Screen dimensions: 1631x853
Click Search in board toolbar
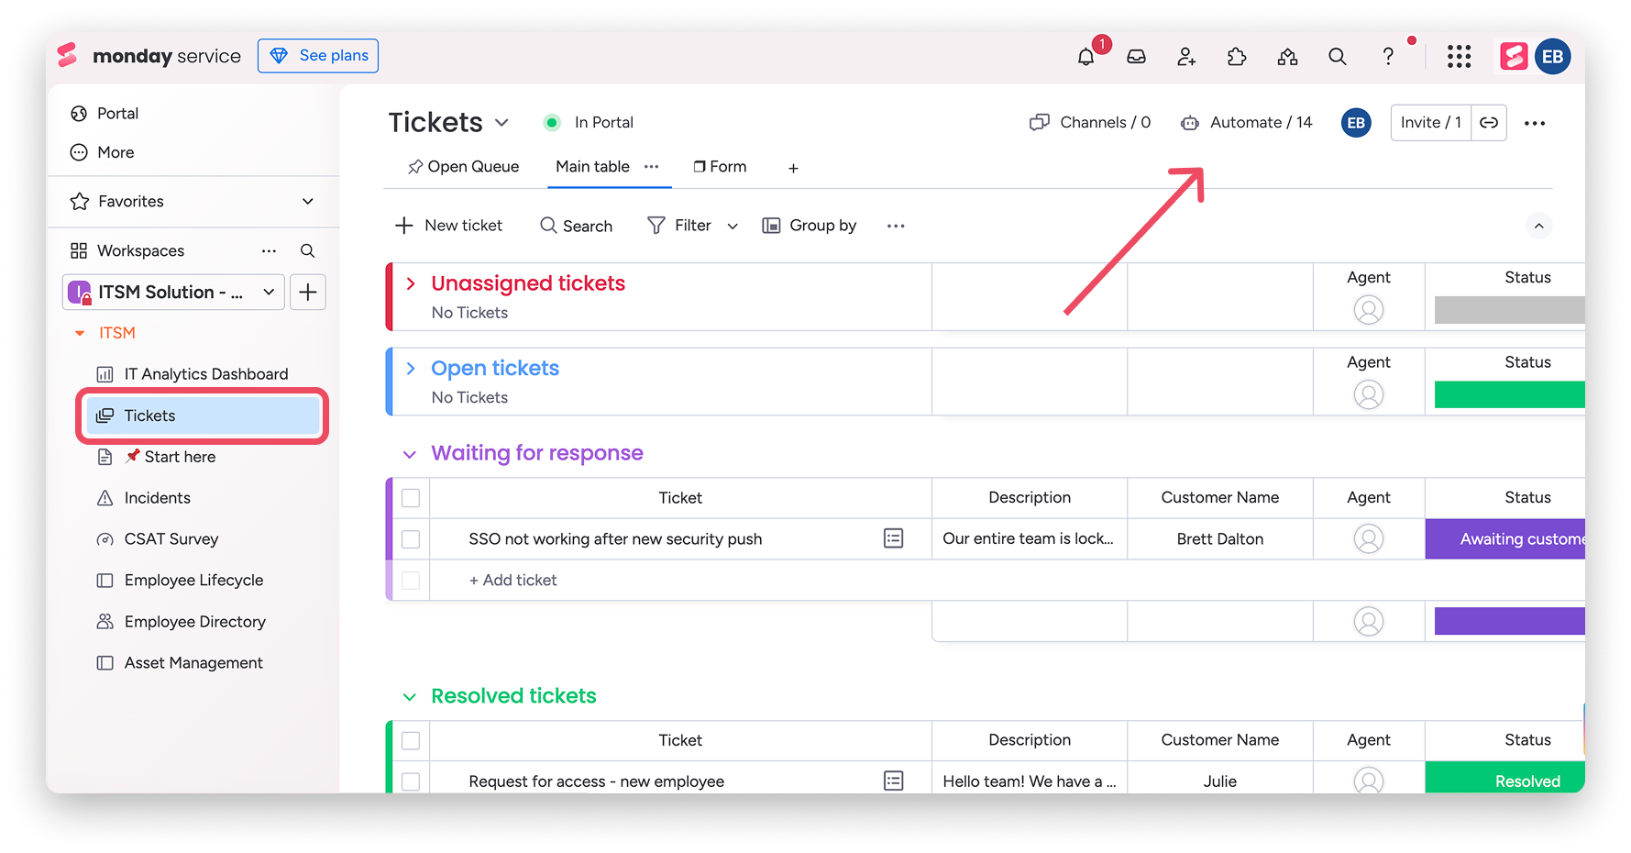click(x=576, y=226)
